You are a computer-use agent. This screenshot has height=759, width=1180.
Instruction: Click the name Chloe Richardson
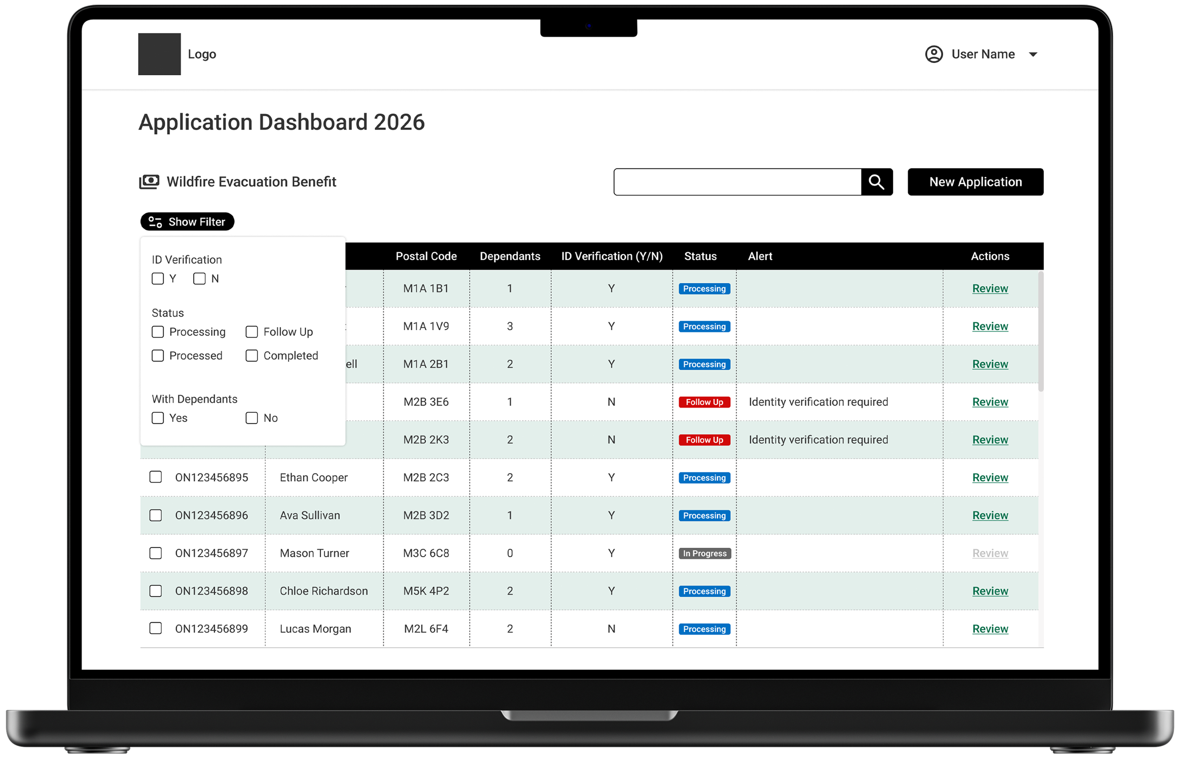tap(324, 591)
